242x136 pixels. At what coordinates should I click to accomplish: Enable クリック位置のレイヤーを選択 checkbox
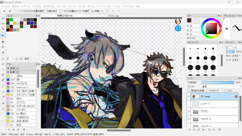[x=62, y=11]
